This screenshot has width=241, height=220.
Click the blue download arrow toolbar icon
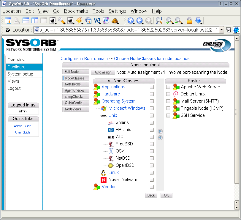point(198,21)
